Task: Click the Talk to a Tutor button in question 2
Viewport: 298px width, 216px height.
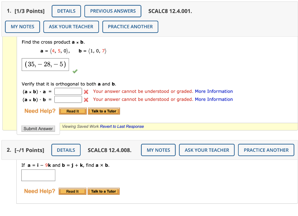Action: pos(104,191)
